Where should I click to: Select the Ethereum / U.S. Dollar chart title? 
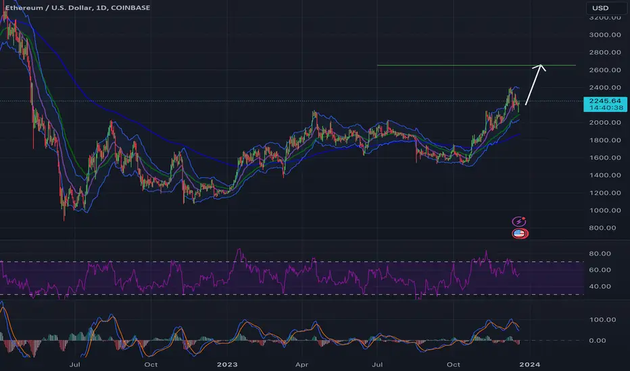pyautogui.click(x=78, y=7)
